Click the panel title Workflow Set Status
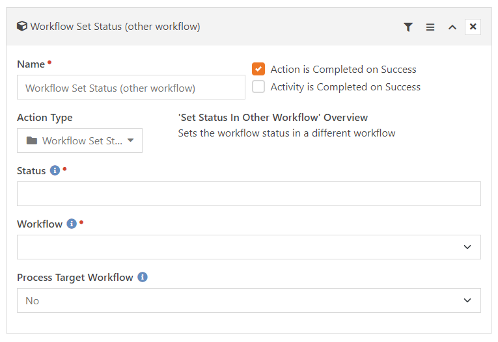 pos(115,27)
